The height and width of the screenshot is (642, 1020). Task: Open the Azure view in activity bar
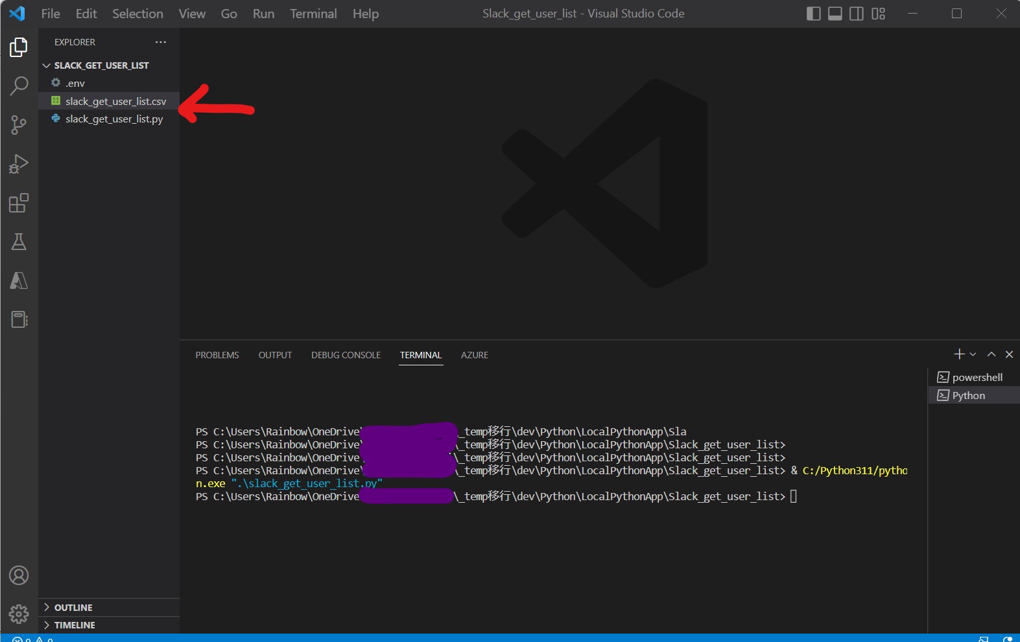[x=19, y=281]
